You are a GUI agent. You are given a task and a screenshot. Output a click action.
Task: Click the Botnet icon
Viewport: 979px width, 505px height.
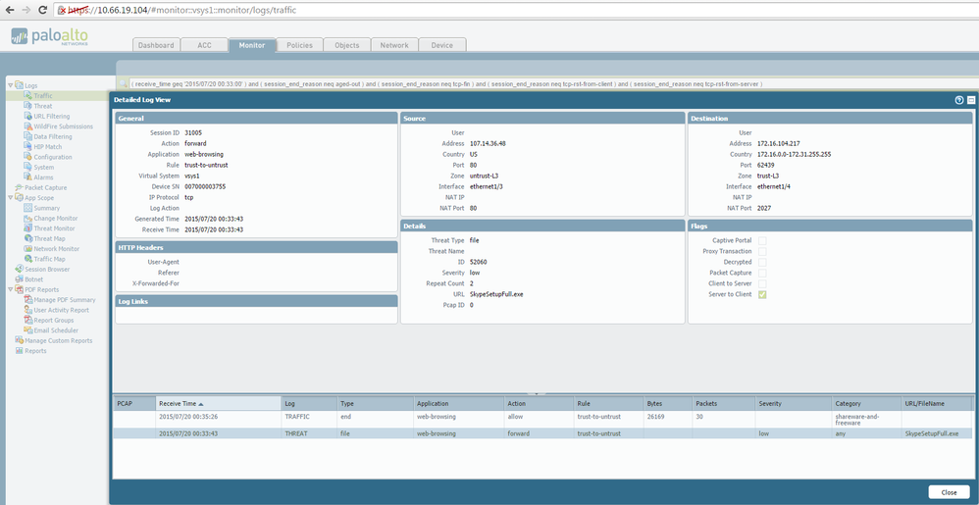[x=20, y=279]
